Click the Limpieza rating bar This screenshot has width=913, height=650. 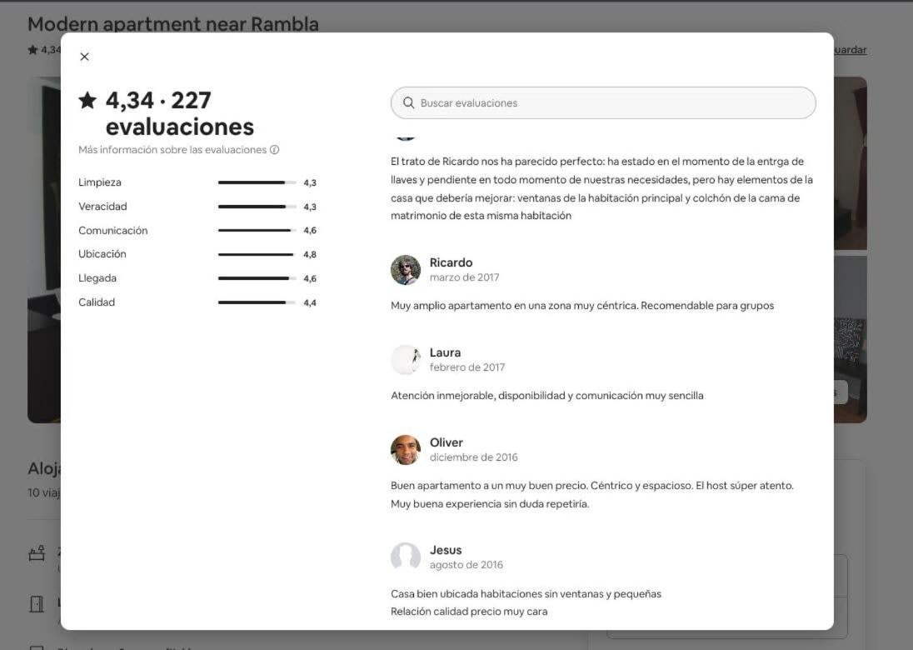pyautogui.click(x=257, y=182)
